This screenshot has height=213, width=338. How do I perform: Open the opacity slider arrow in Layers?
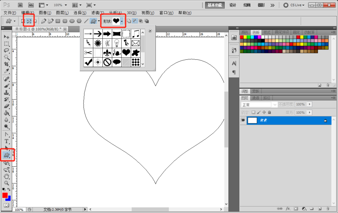(x=310, y=104)
